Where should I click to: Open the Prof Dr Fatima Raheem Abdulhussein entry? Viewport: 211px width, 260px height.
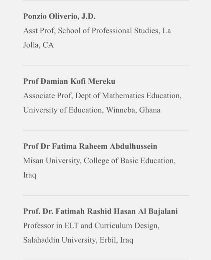click(90, 146)
